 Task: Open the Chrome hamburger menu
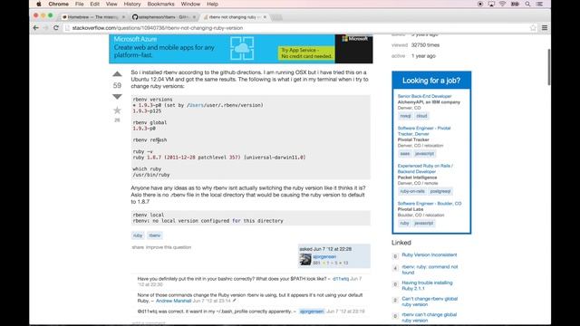545,28
